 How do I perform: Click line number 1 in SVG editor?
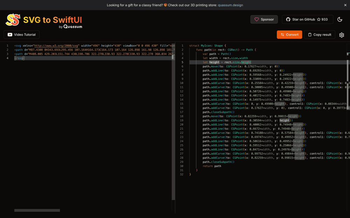point(7,46)
